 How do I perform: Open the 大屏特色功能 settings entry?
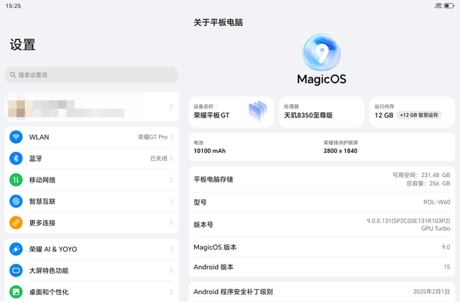pyautogui.click(x=91, y=270)
